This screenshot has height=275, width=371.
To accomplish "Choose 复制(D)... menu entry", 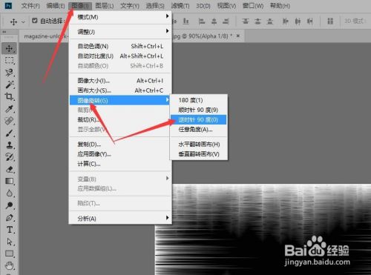I will (120, 144).
